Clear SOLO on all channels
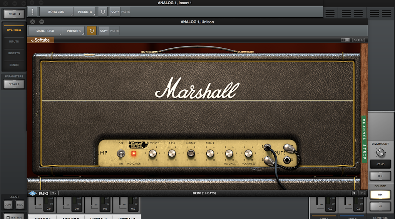The height and width of the screenshot is (219, 395). 20,204
